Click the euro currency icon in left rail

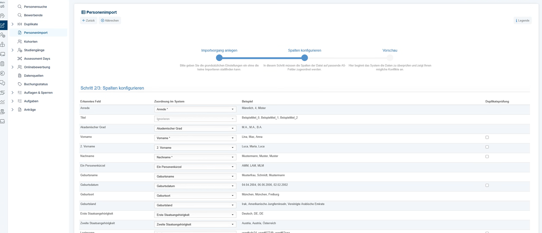pos(3,73)
